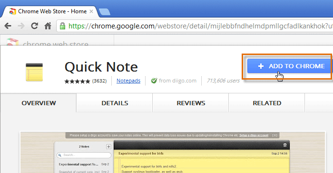Click the Search box in preview screenshot
The height and width of the screenshot is (173, 333).
[84, 155]
